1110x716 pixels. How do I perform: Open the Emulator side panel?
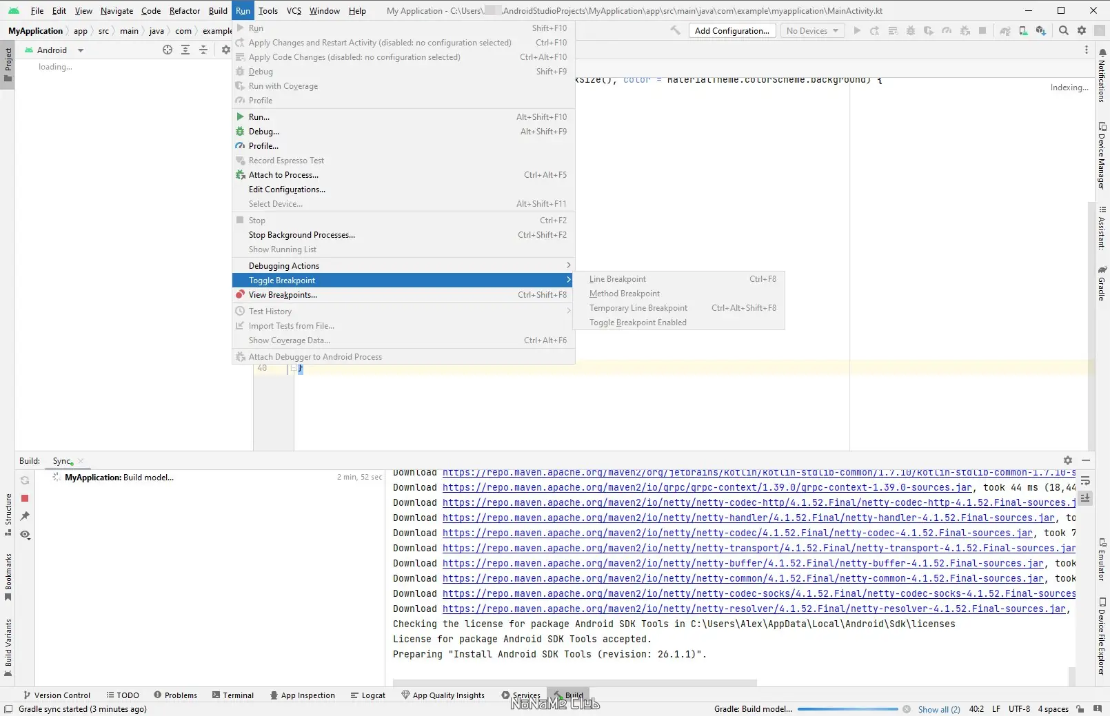click(x=1102, y=559)
